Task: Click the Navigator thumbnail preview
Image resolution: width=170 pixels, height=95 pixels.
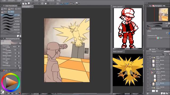Action: coord(163,15)
